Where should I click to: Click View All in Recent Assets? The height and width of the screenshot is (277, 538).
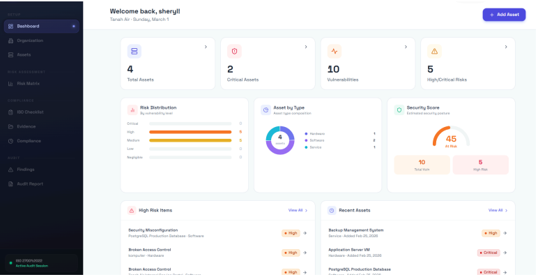tap(498, 210)
